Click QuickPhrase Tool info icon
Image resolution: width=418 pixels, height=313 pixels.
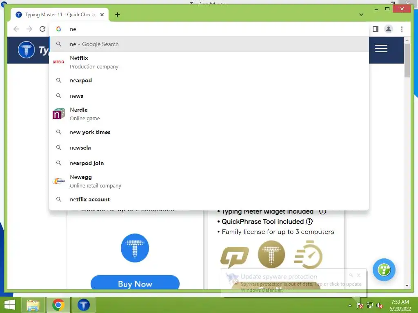pyautogui.click(x=309, y=221)
